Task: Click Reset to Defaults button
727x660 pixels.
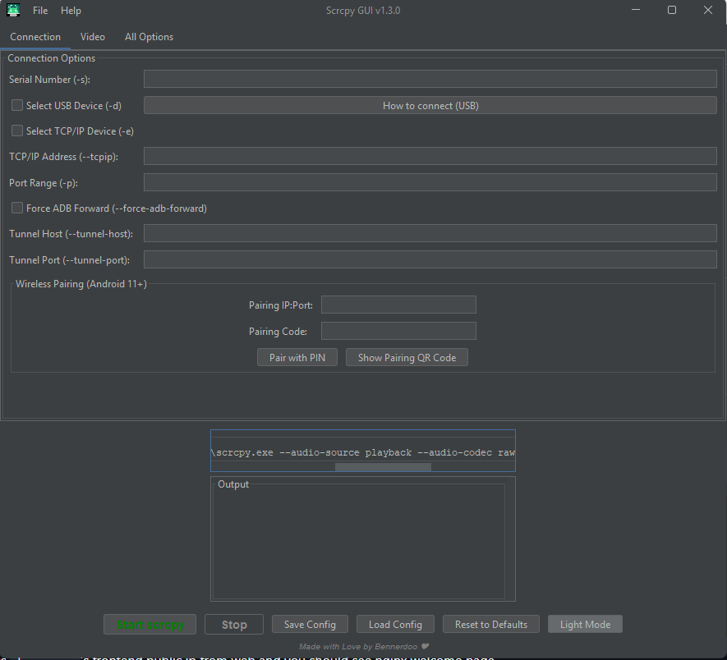Action: tap(491, 625)
